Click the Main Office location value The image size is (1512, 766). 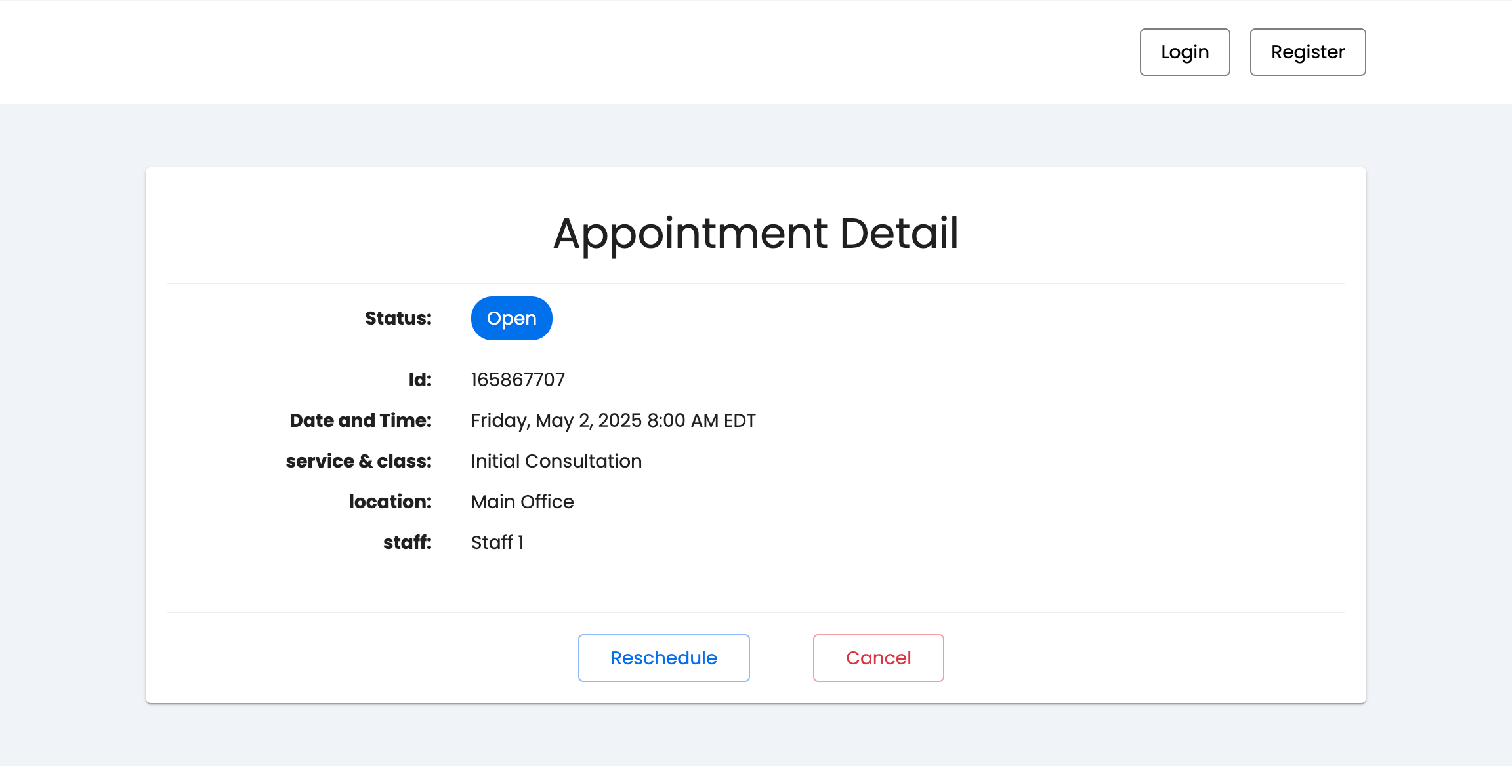(522, 502)
